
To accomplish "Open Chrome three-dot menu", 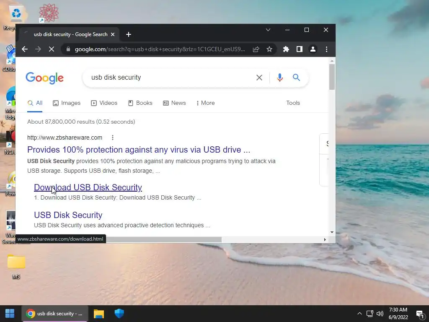I will pyautogui.click(x=326, y=49).
